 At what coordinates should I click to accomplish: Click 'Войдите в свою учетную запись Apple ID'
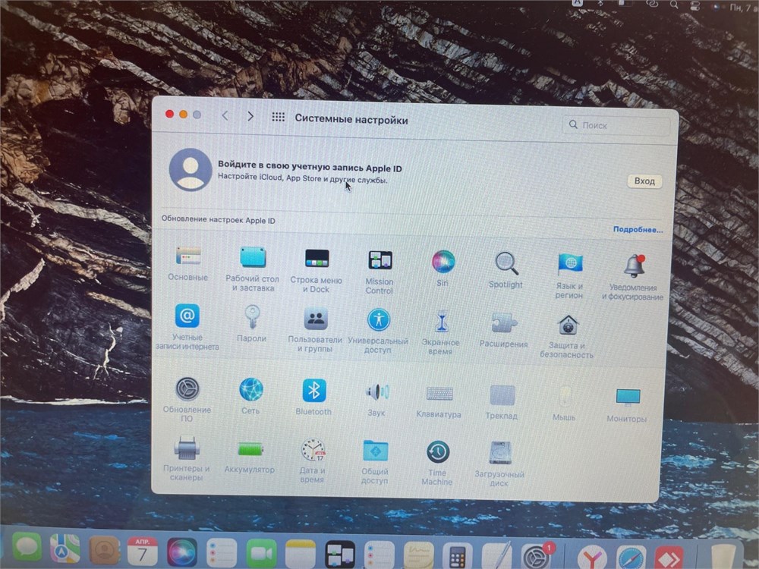[310, 167]
